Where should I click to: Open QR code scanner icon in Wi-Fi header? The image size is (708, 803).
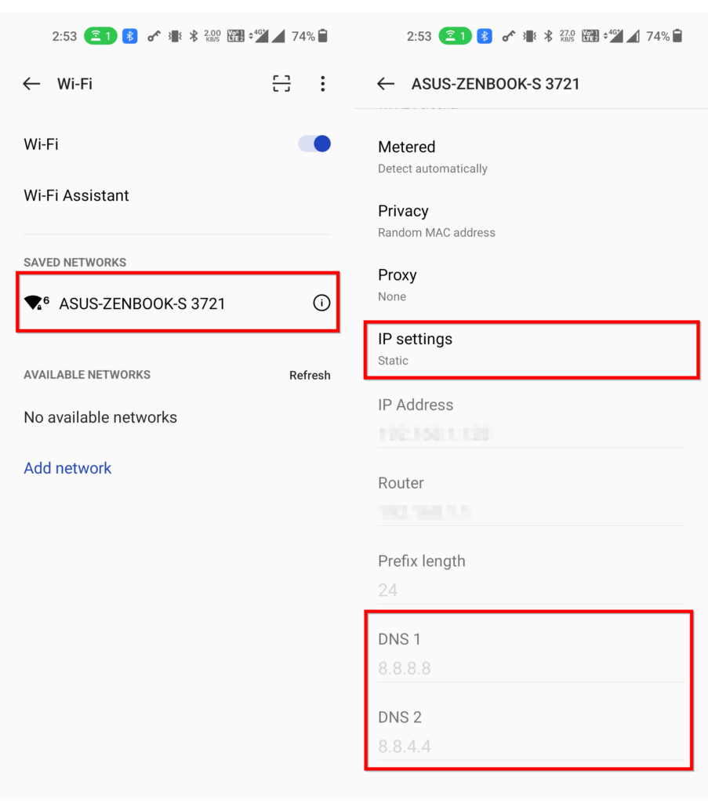pyautogui.click(x=281, y=83)
